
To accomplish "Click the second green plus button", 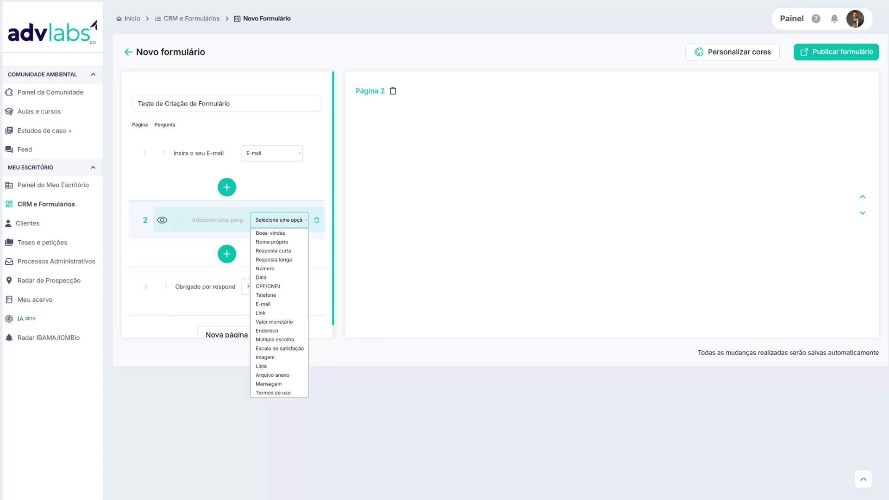I will 226,254.
